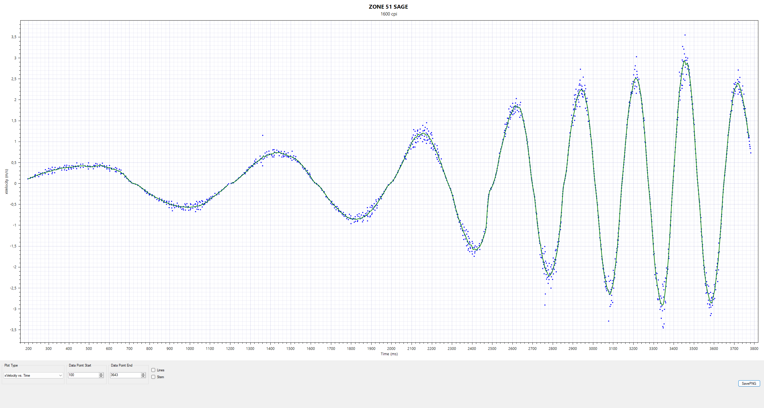764x408 pixels.
Task: Click the Time (ms) axis label
Action: 389,354
